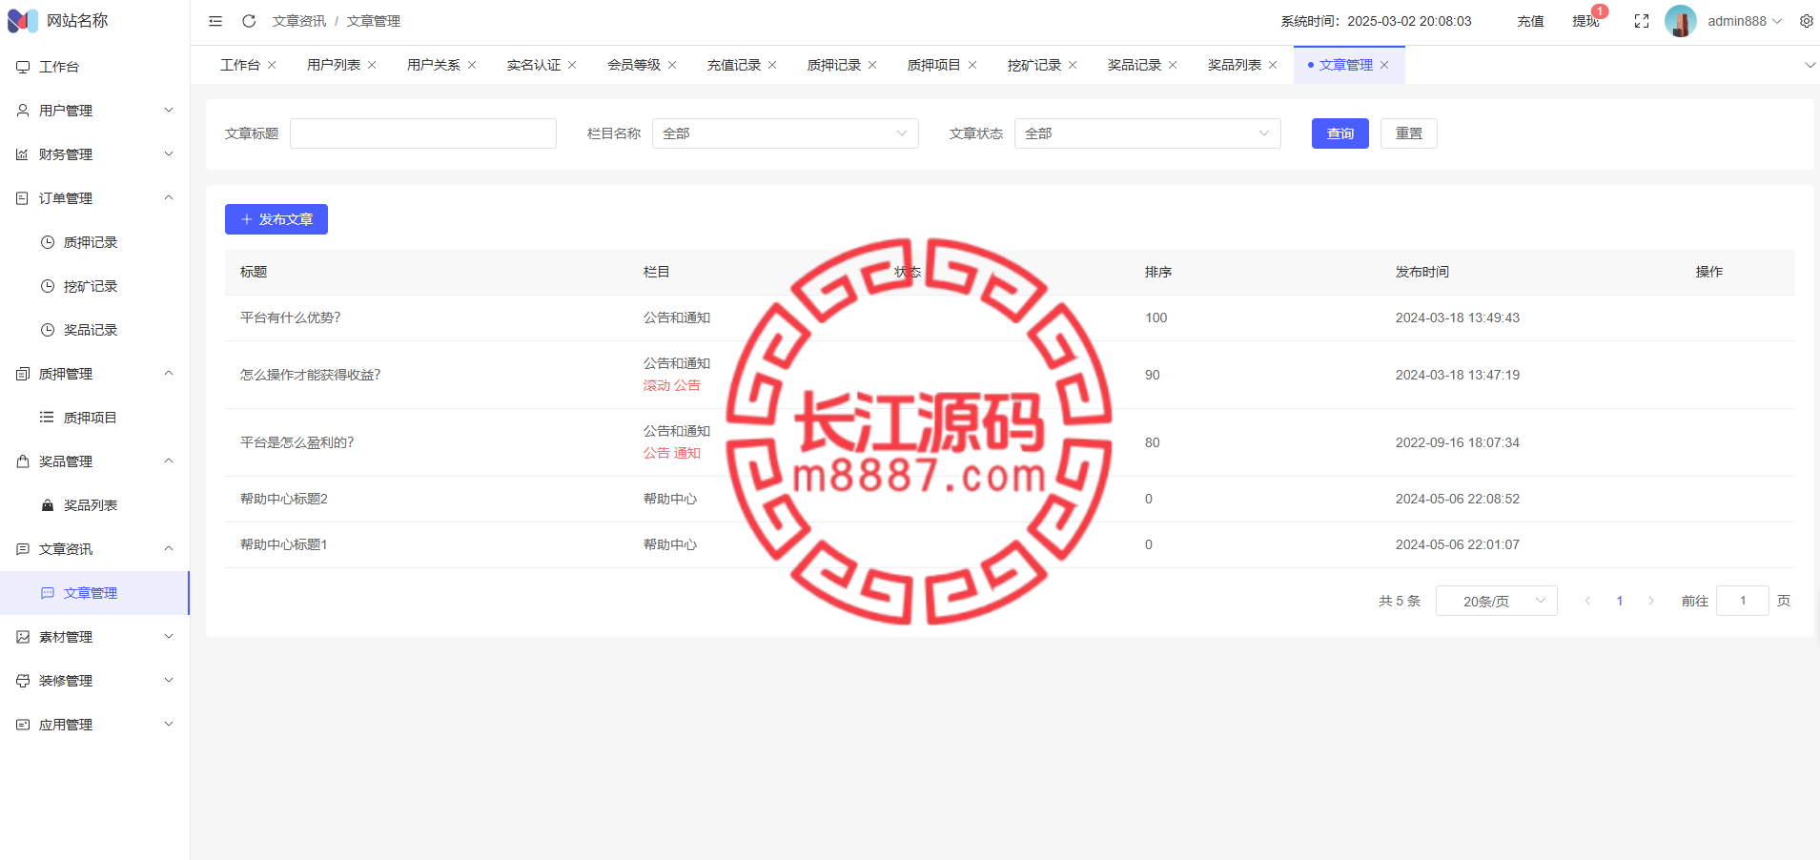Switch to 用户列表 tab
Image resolution: width=1820 pixels, height=860 pixels.
[x=334, y=65]
